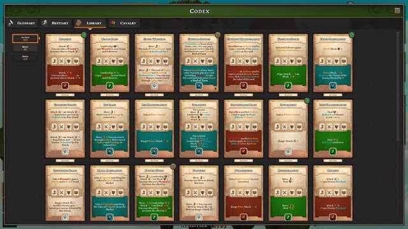Click white crystal icon on 'Gain a White Crystal' card
408x229 pixels.
click(288, 151)
